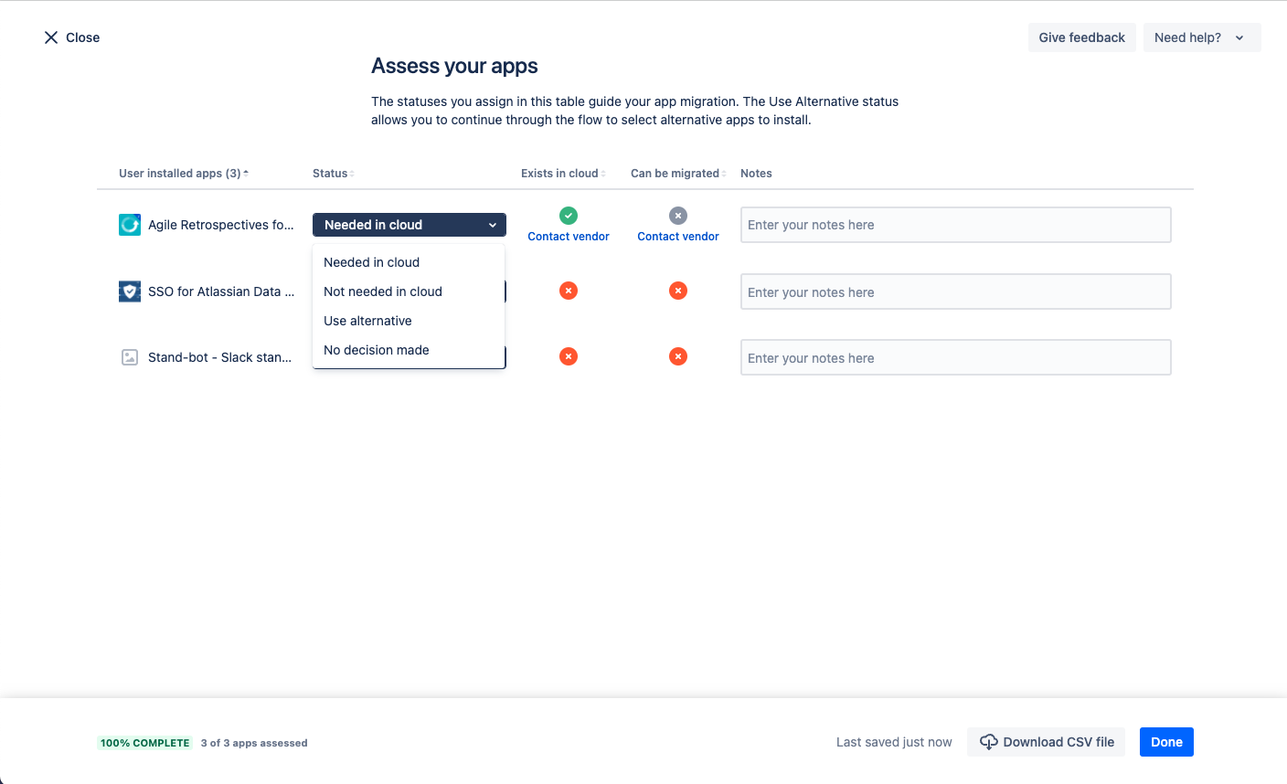Choose Needed in cloud from the menu
Viewport: 1287px width, 784px height.
(x=409, y=262)
